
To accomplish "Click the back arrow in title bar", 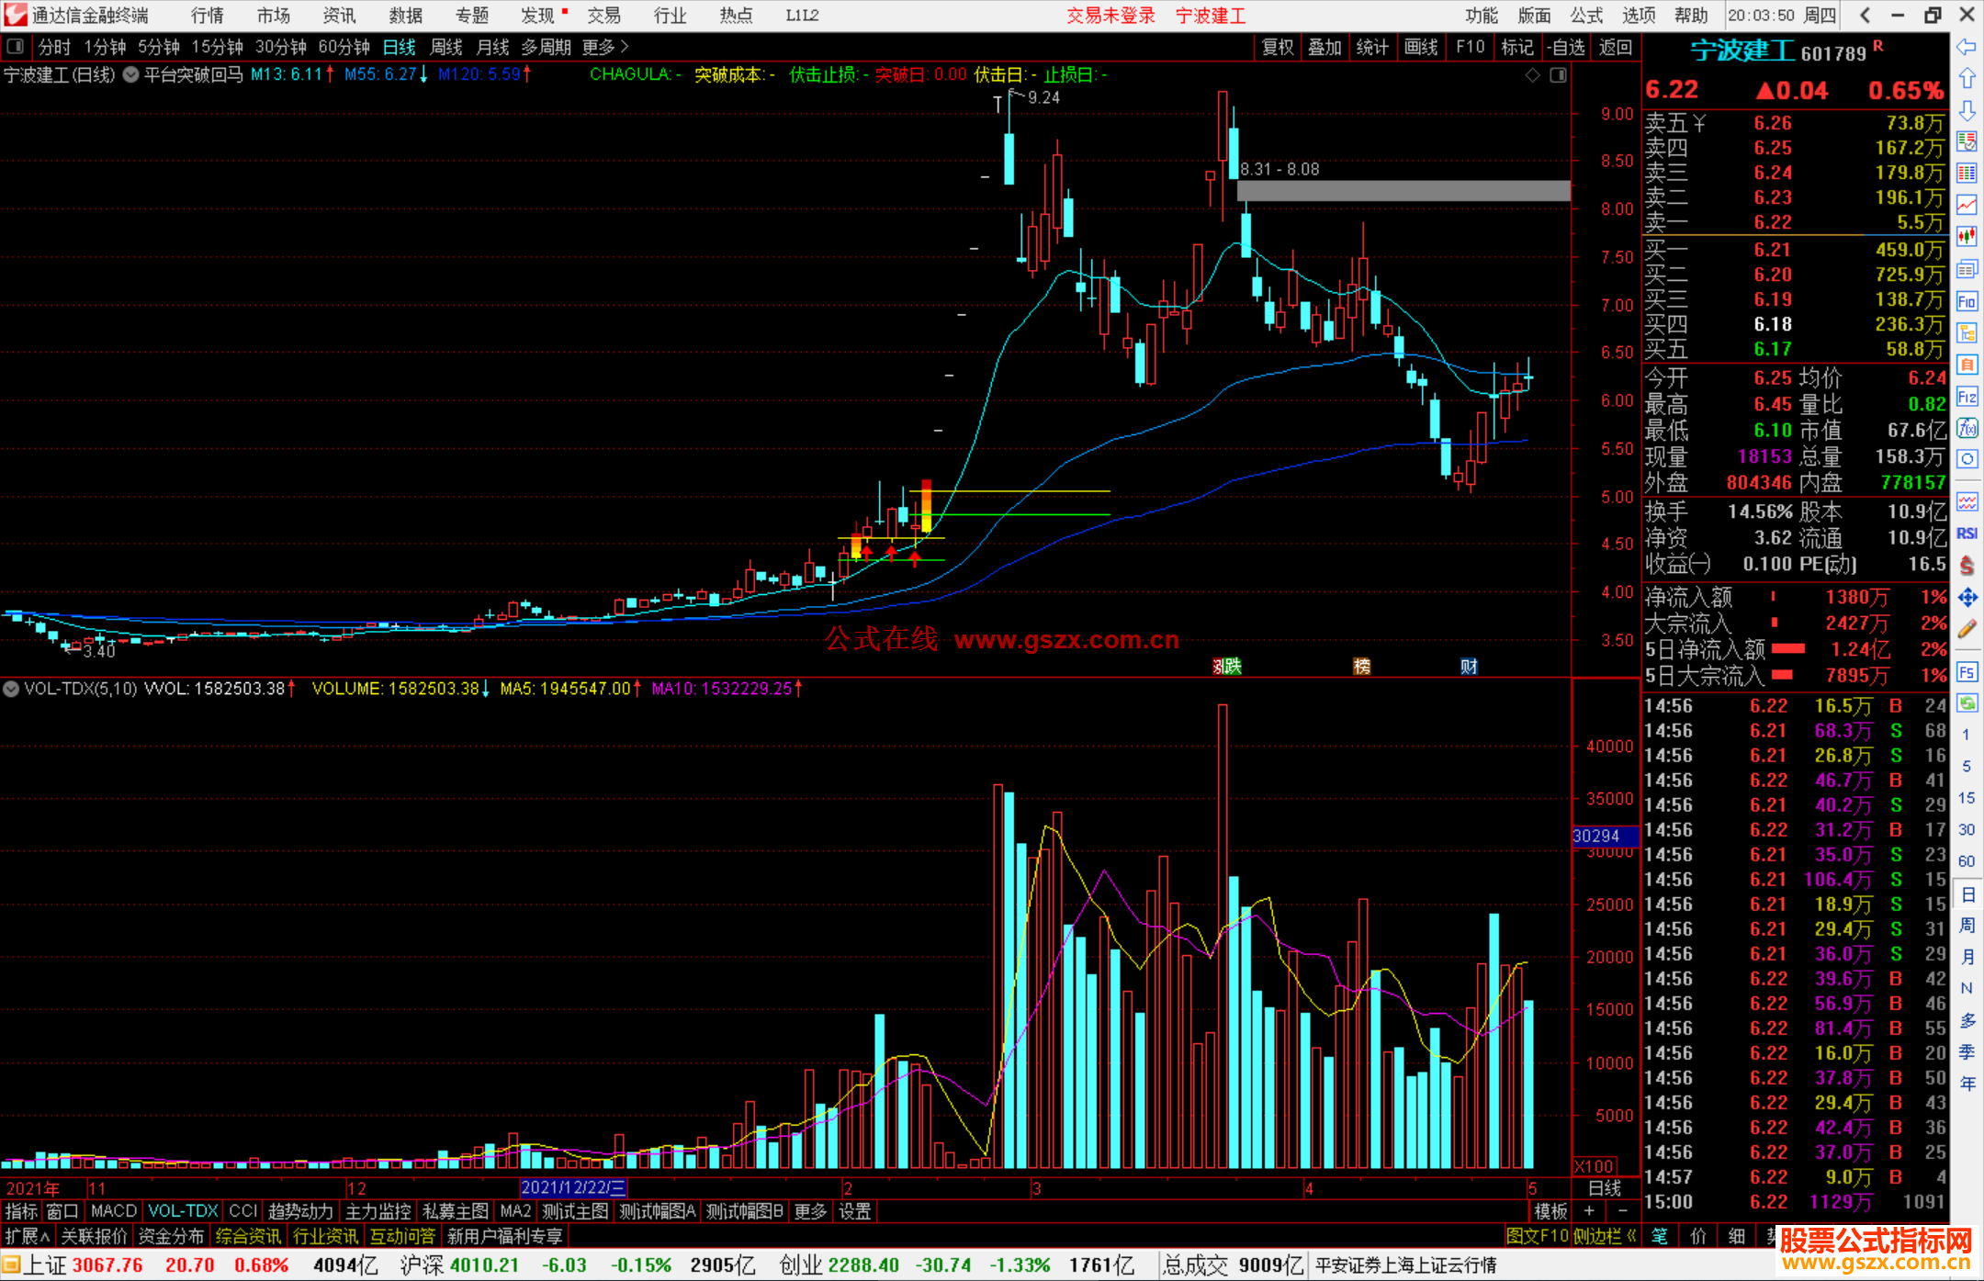I will (1865, 15).
